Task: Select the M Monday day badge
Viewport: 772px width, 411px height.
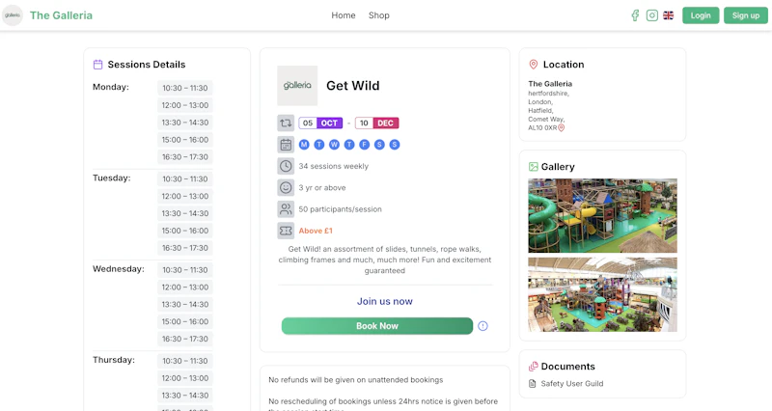Action: (x=304, y=145)
